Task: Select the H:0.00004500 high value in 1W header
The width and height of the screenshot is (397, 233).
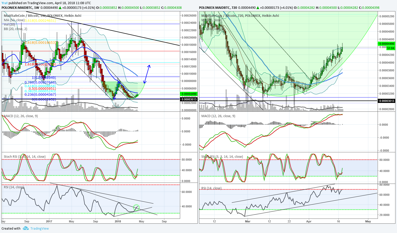Action: pyautogui.click(x=129, y=7)
